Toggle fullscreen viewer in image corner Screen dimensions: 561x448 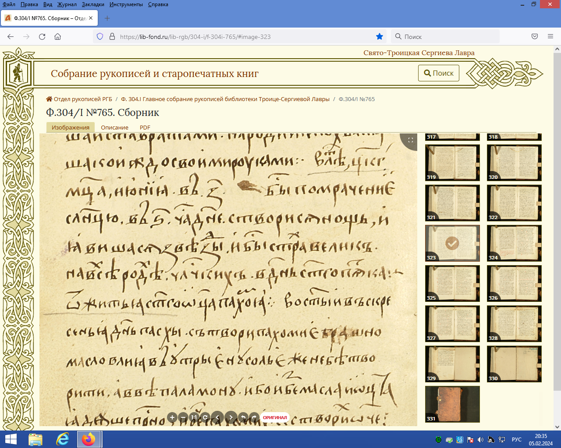(x=410, y=140)
